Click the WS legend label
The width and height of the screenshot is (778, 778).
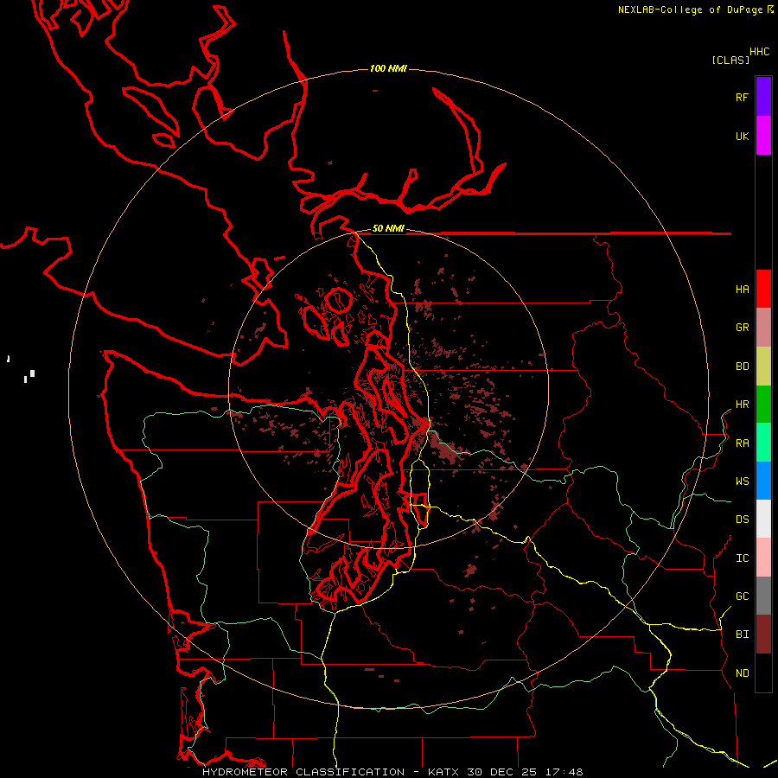click(x=742, y=481)
